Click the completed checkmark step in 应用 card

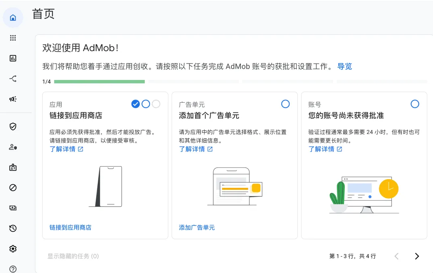coord(136,104)
